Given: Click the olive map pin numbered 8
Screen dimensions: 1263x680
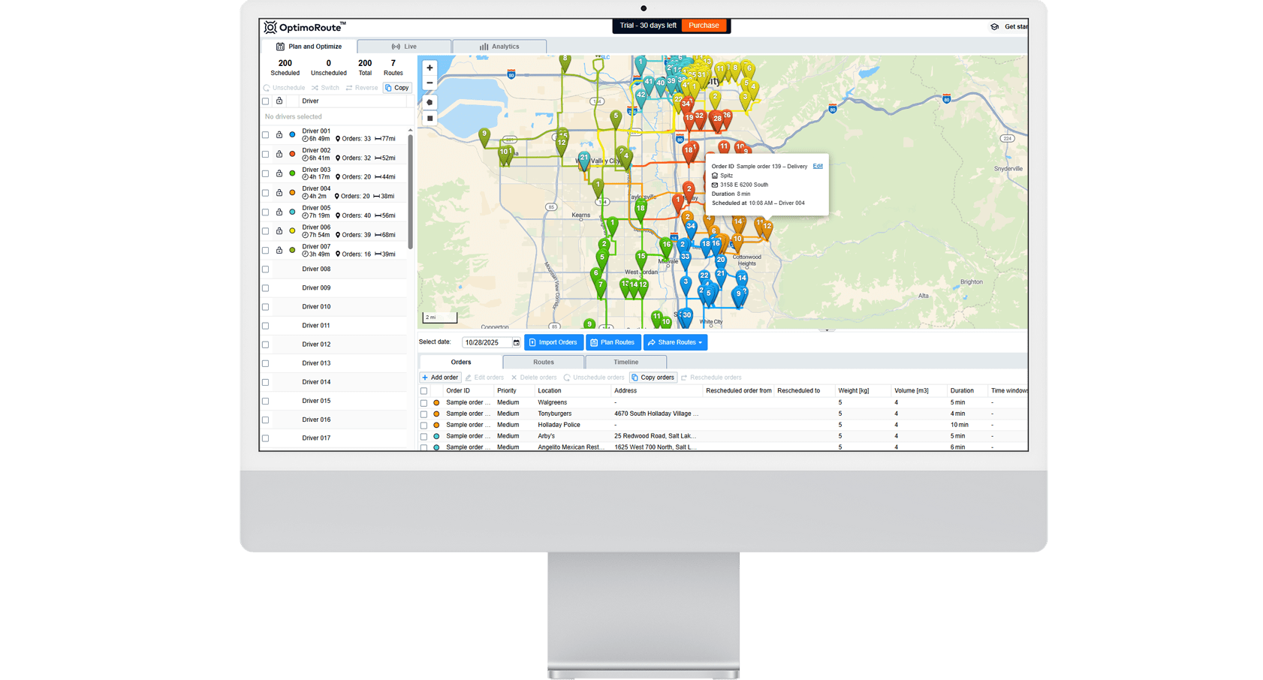Looking at the screenshot, I should click(x=565, y=62).
